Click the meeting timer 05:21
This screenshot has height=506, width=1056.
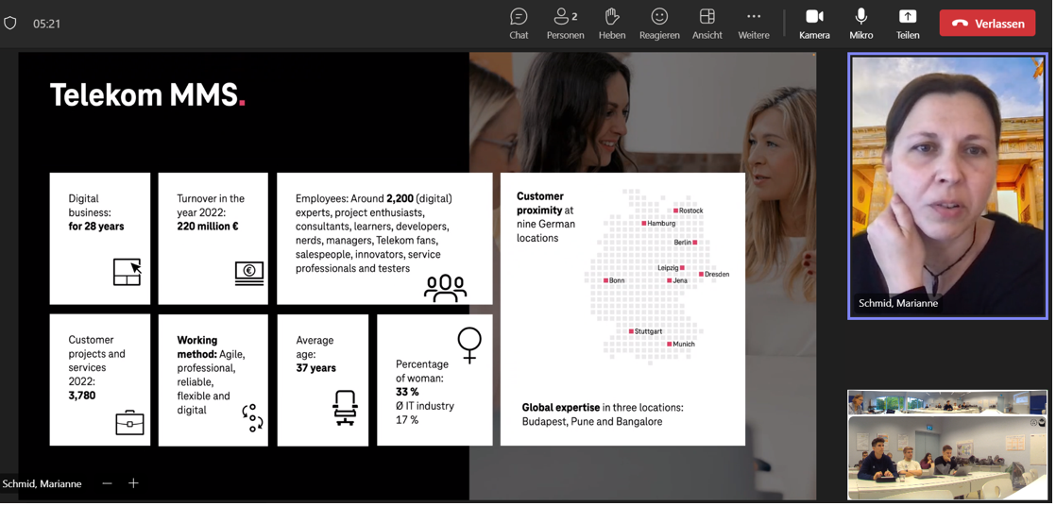(47, 24)
